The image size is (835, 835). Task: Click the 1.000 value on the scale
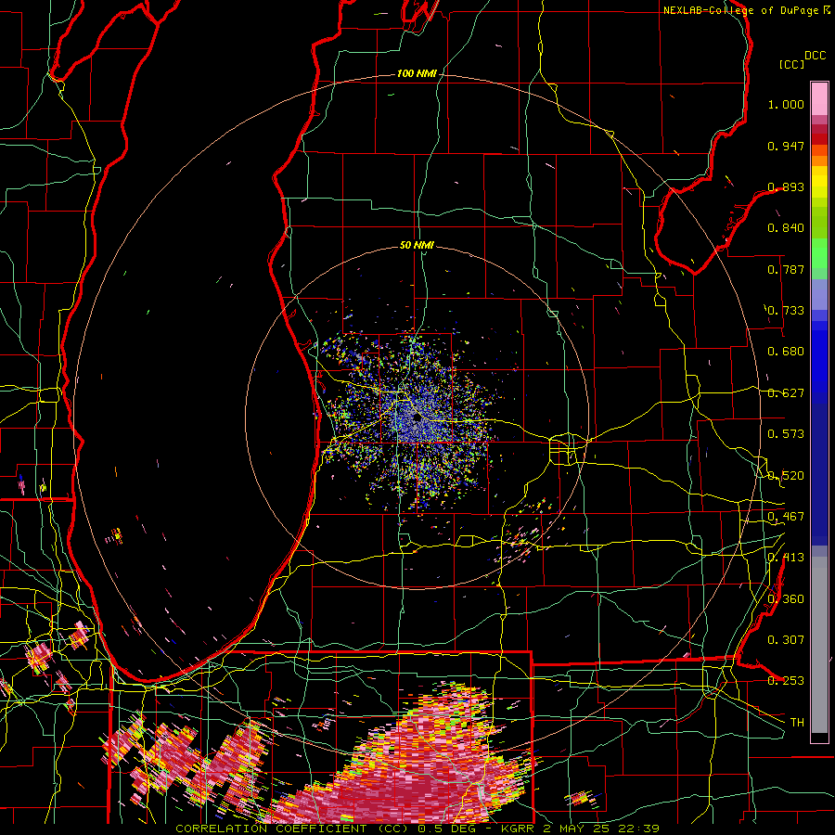tap(786, 104)
